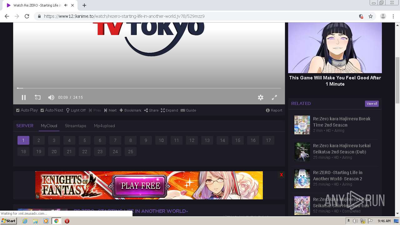Click the video progress bar
The height and width of the screenshot is (225, 400).
pos(149,88)
